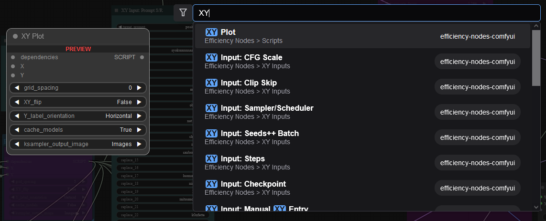This screenshot has width=546, height=221.
Task: Open the search filter funnel icon
Action: (x=183, y=13)
